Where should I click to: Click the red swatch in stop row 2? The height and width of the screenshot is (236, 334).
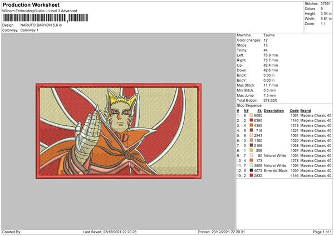[252, 120]
